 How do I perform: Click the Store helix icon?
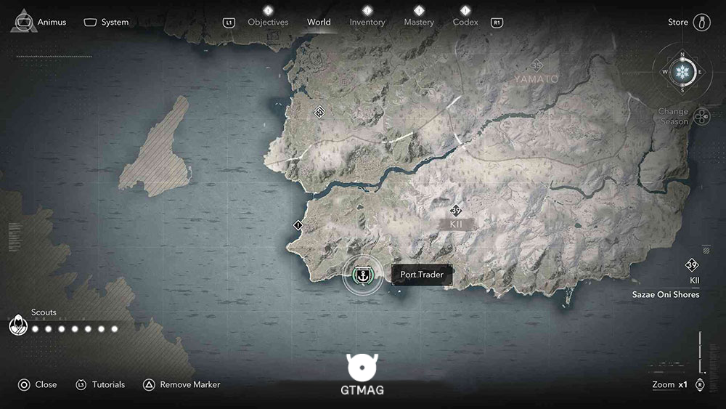click(701, 23)
